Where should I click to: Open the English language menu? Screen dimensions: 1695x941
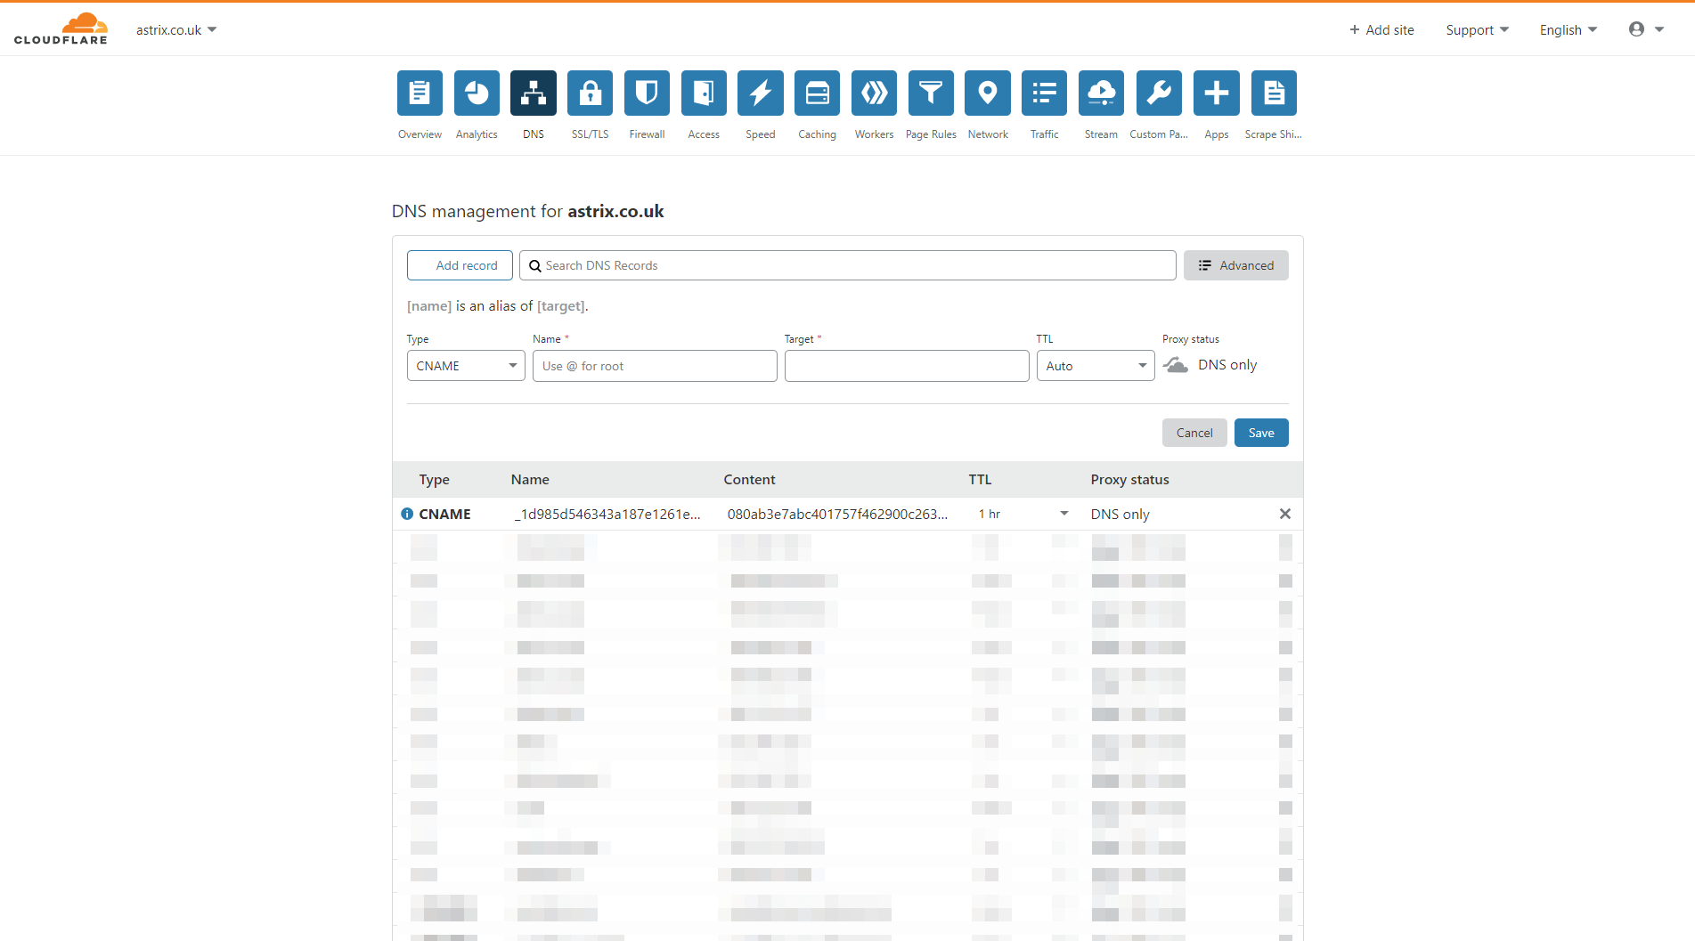pyautogui.click(x=1567, y=29)
